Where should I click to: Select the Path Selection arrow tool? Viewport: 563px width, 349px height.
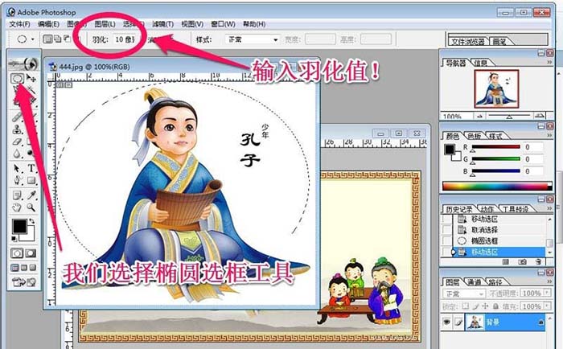[x=17, y=168]
